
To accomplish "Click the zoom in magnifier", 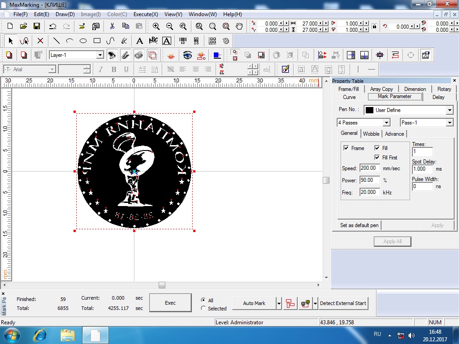I will [156, 26].
